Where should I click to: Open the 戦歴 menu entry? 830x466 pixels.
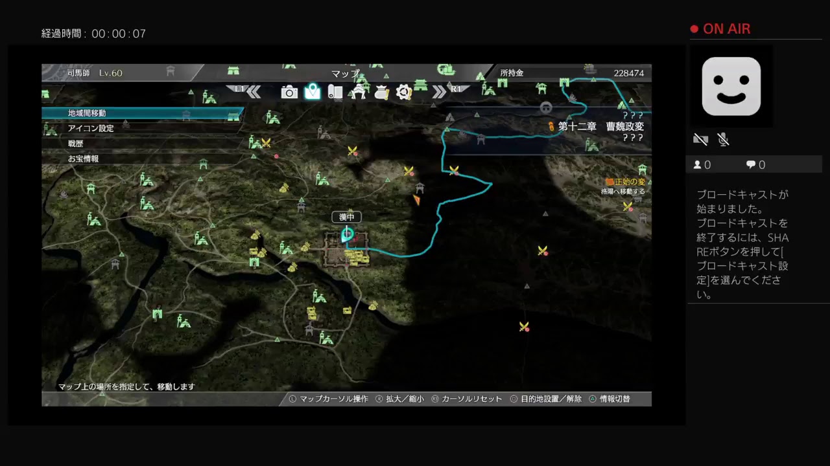pos(76,144)
